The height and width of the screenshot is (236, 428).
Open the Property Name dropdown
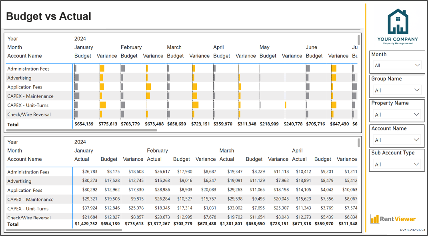tap(397, 115)
